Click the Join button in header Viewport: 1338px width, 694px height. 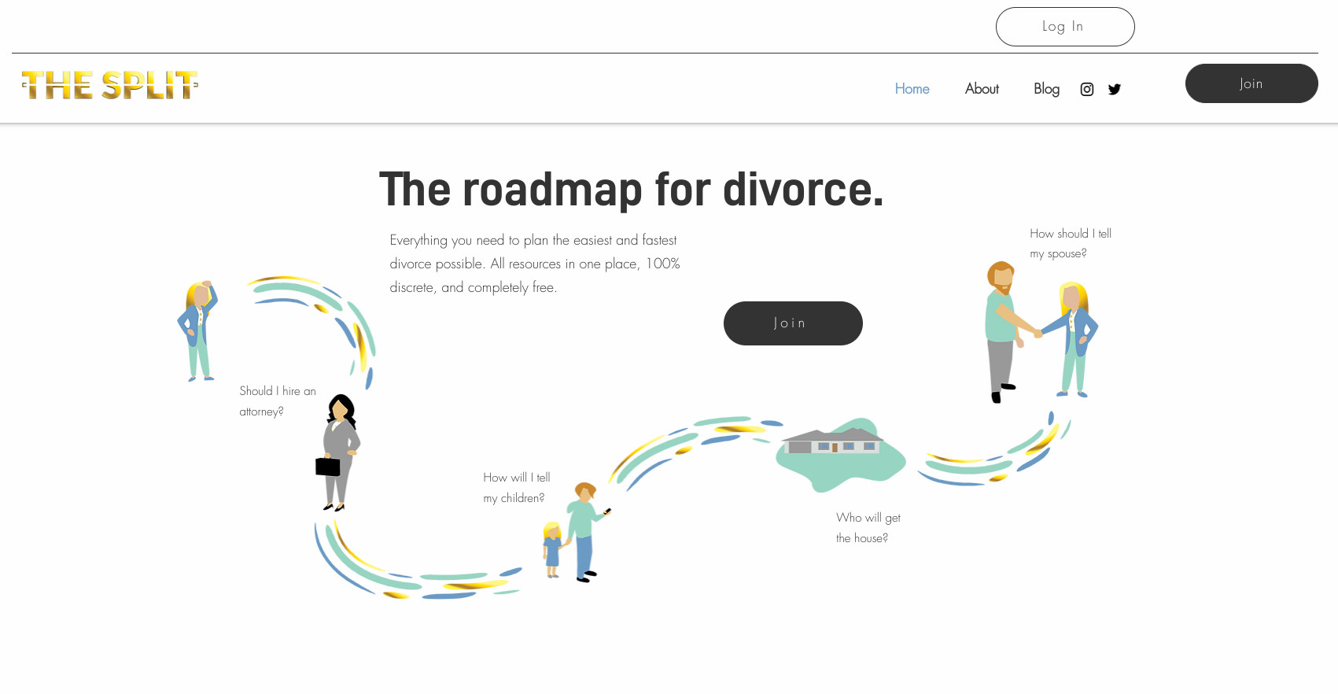[x=1251, y=83]
